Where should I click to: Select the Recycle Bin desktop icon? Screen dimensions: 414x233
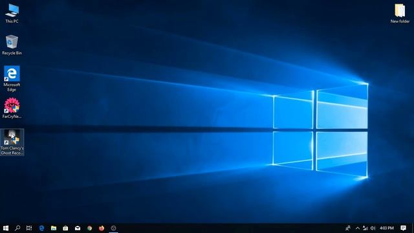coord(12,45)
